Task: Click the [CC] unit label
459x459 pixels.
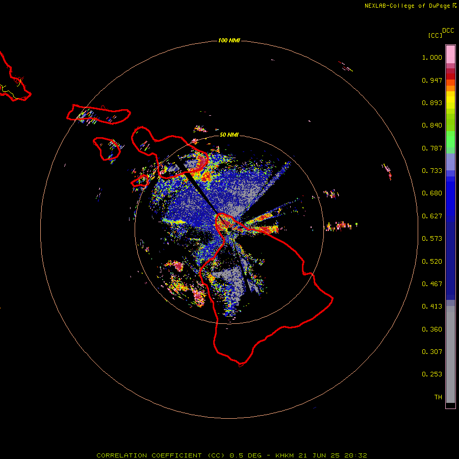Action: click(x=435, y=35)
